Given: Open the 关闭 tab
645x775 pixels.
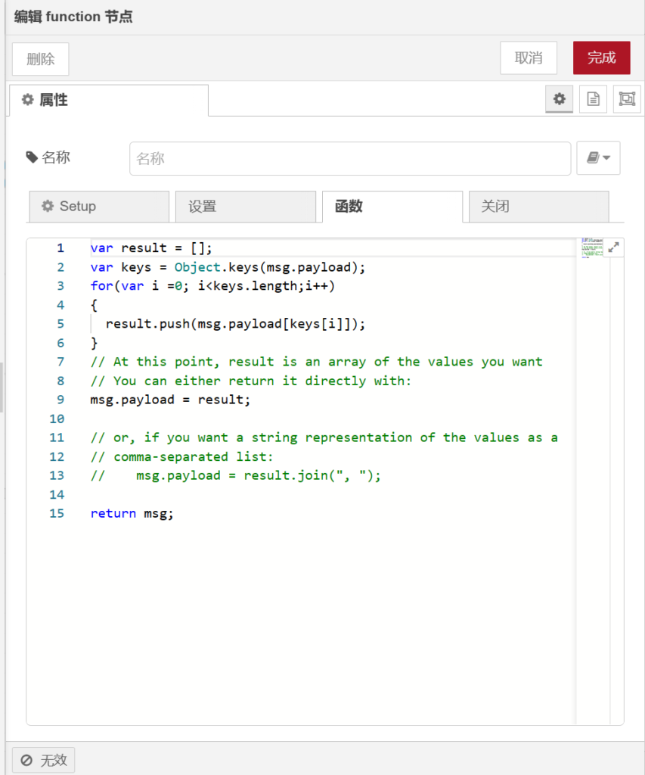Looking at the screenshot, I should 538,207.
